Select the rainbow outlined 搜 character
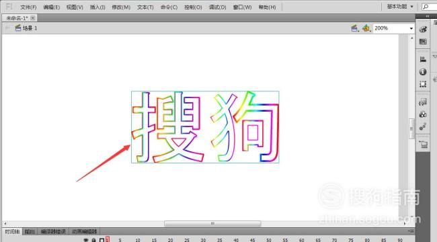The width and height of the screenshot is (437, 242). pyautogui.click(x=168, y=127)
